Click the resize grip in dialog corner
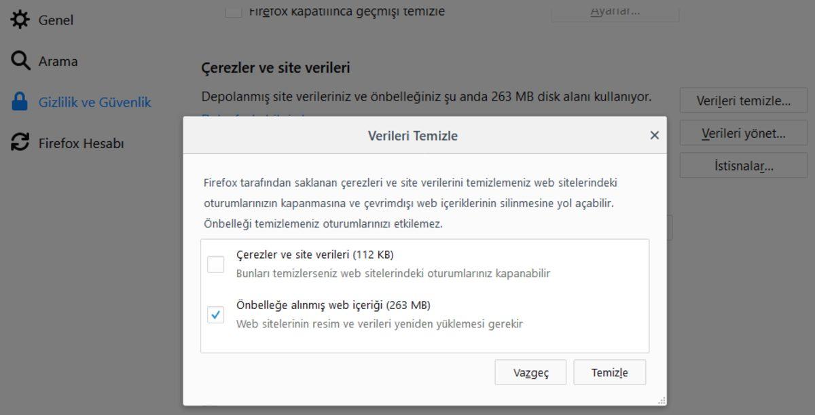815x415 pixels. click(x=662, y=401)
